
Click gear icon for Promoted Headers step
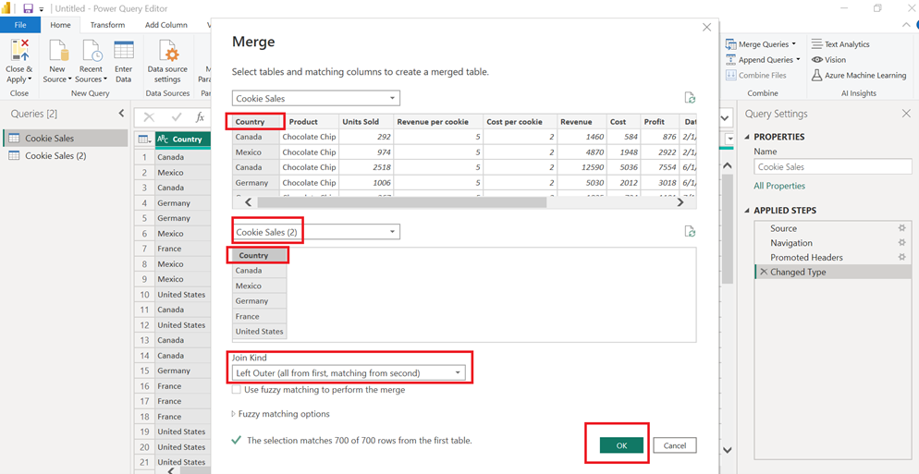coord(902,257)
